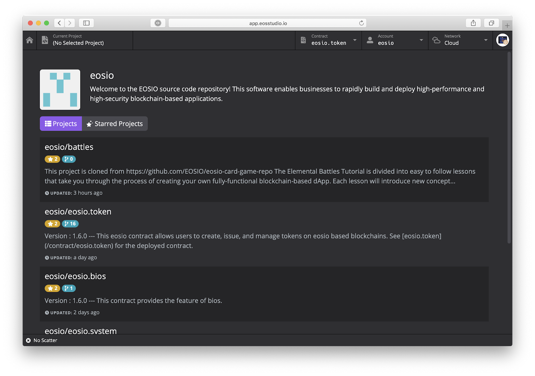
Task: Click the star count badge for eosio/eosio.bios
Action: click(52, 288)
